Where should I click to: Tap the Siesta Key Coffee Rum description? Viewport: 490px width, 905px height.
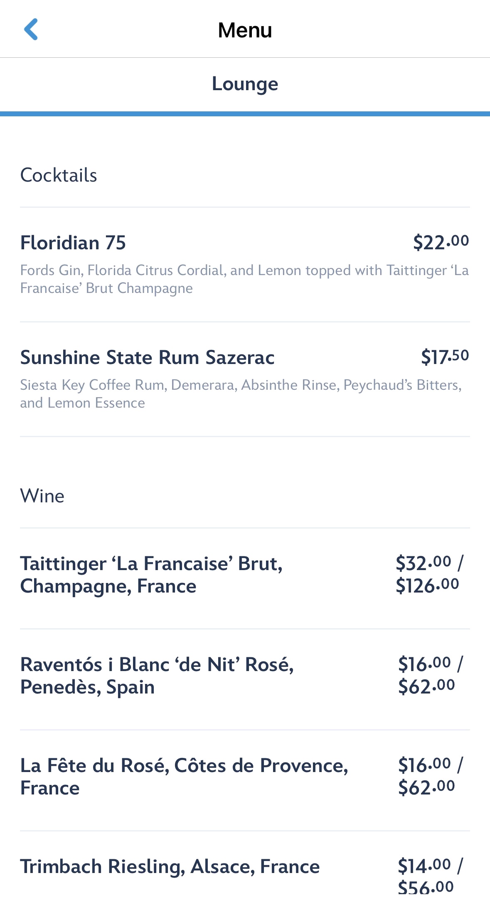[241, 393]
